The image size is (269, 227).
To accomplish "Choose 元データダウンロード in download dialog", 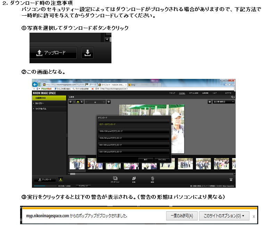I will (134, 124).
